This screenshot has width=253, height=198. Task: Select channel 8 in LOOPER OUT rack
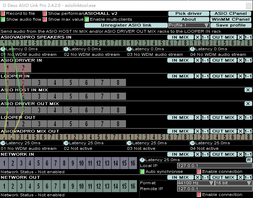(118, 124)
